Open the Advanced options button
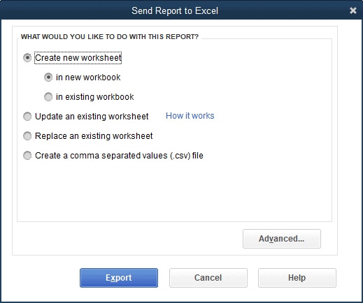 click(x=282, y=239)
